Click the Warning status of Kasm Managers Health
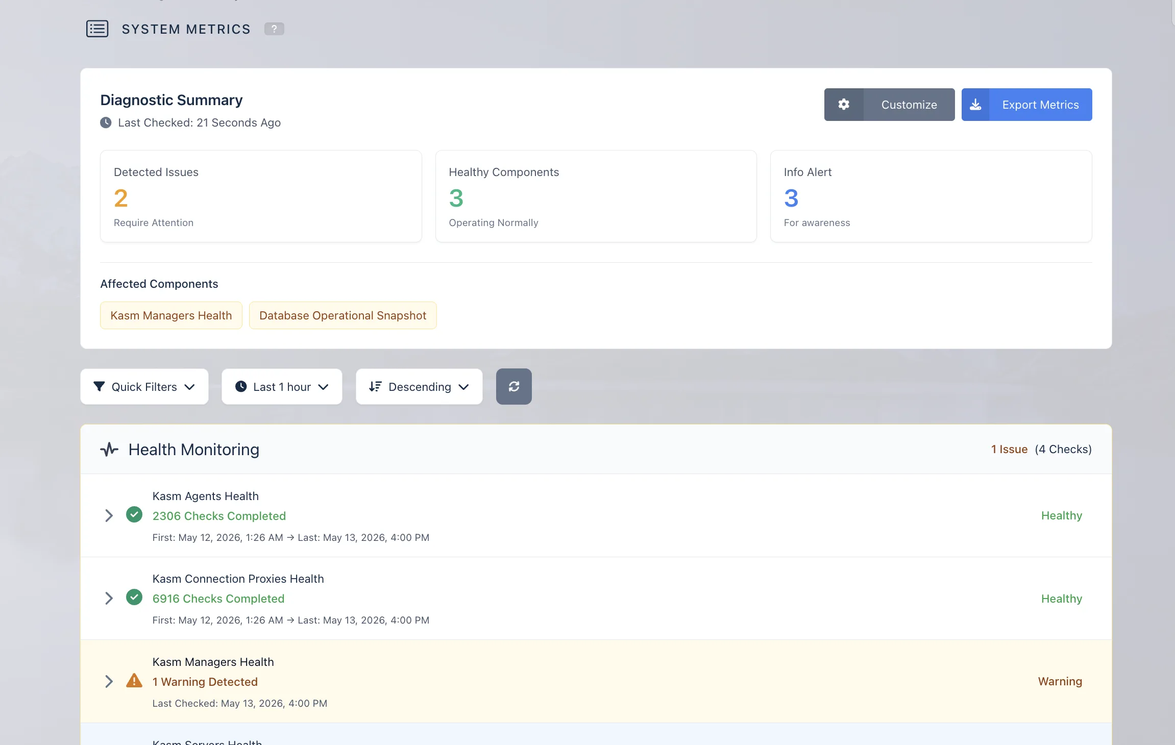1175x745 pixels. (x=1060, y=682)
